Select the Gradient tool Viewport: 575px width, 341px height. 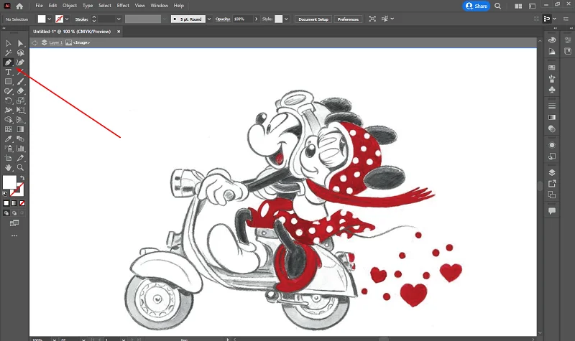pyautogui.click(x=21, y=129)
